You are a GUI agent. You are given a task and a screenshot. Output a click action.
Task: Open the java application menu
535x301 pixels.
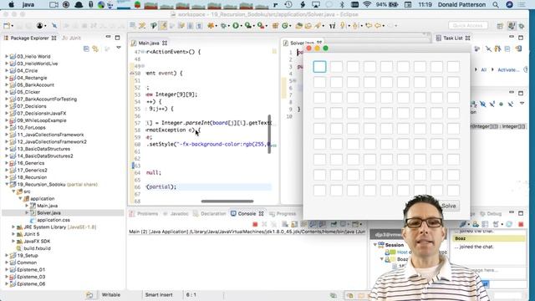click(28, 5)
